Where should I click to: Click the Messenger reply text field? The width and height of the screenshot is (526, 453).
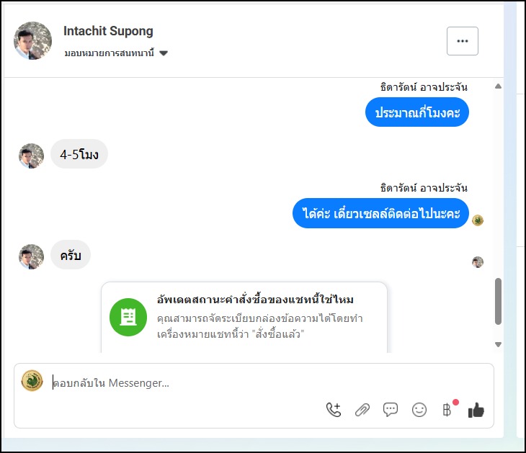267,383
